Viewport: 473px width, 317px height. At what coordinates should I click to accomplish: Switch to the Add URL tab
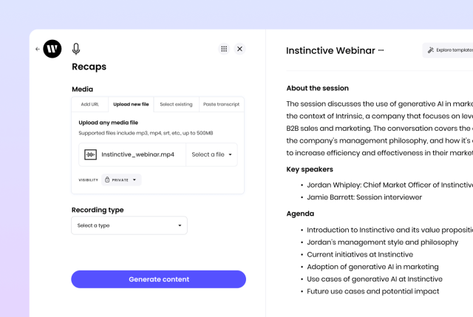pos(90,104)
